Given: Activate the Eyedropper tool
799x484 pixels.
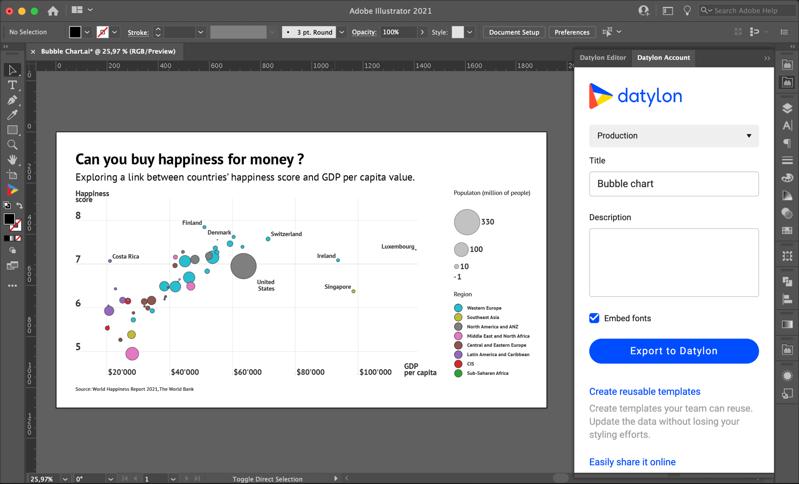Looking at the screenshot, I should [12, 114].
